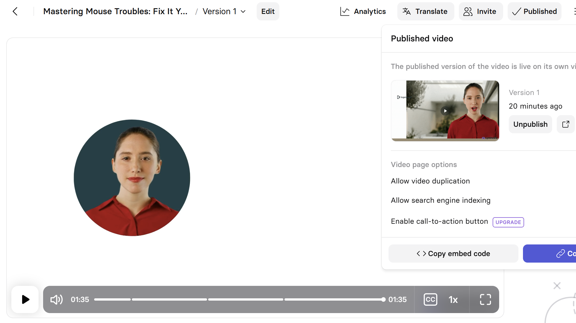The image size is (576, 323).
Task: Click the video progress bar handle
Action: point(383,299)
